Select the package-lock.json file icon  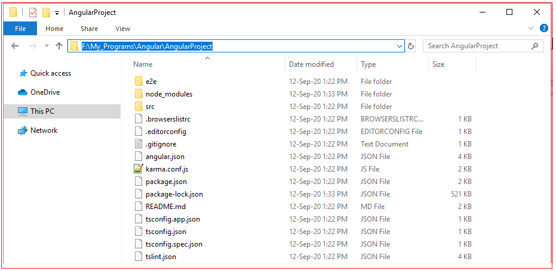[x=139, y=194]
